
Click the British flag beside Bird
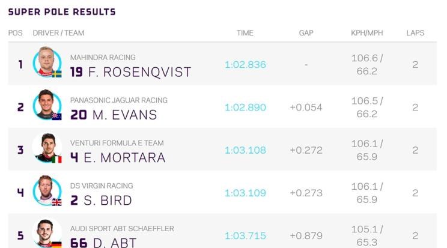pyautogui.click(x=56, y=202)
